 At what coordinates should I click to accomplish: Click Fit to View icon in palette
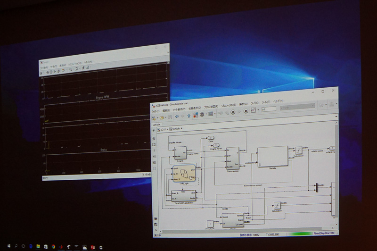pyautogui.click(x=154, y=144)
